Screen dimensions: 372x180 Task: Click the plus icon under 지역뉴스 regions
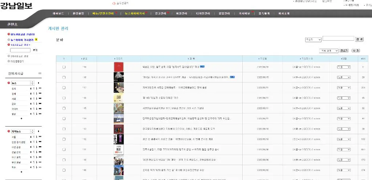coord(21,172)
